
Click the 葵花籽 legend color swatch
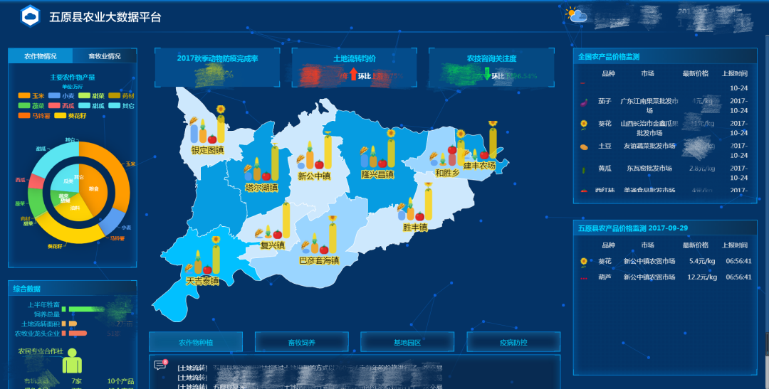60,116
